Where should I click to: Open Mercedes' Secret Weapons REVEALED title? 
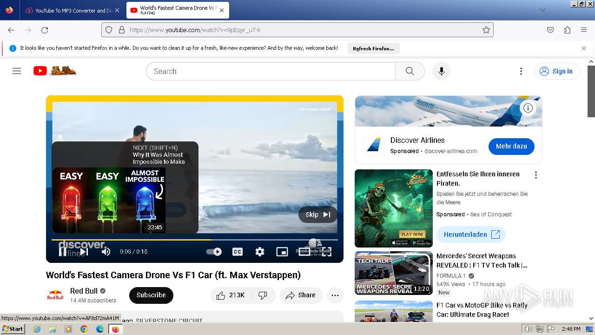482,261
